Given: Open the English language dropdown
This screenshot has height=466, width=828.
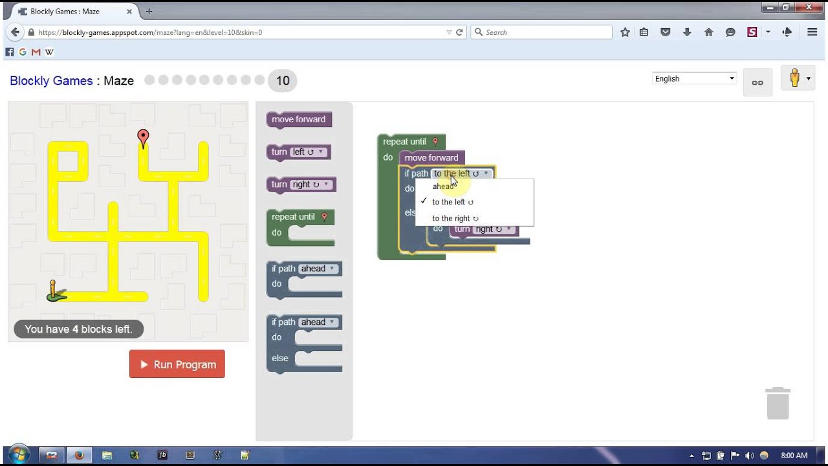Looking at the screenshot, I should 695,78.
